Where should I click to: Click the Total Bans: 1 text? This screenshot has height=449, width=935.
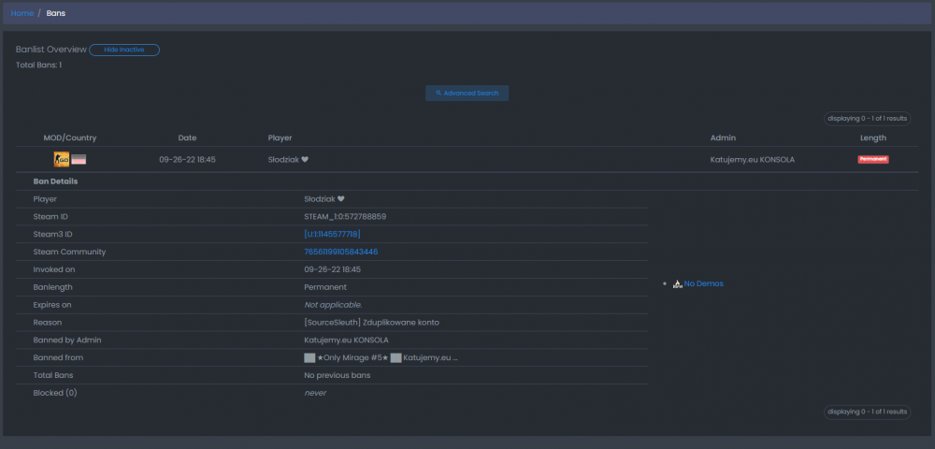[38, 65]
